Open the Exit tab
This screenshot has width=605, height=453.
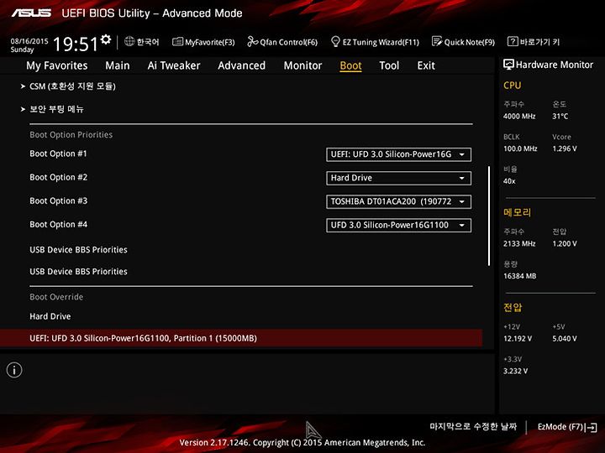tap(426, 65)
